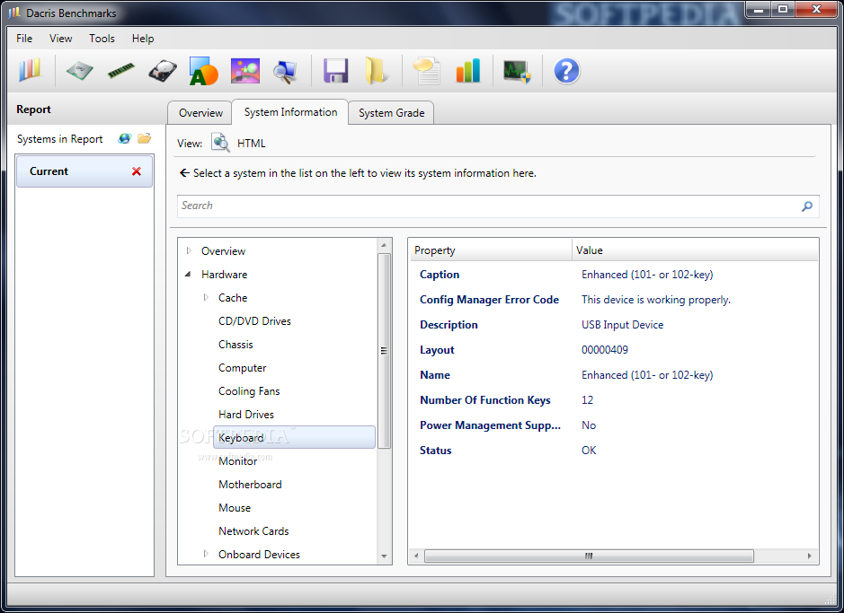Click the open folder icon beside Systems in Report

tap(144, 138)
